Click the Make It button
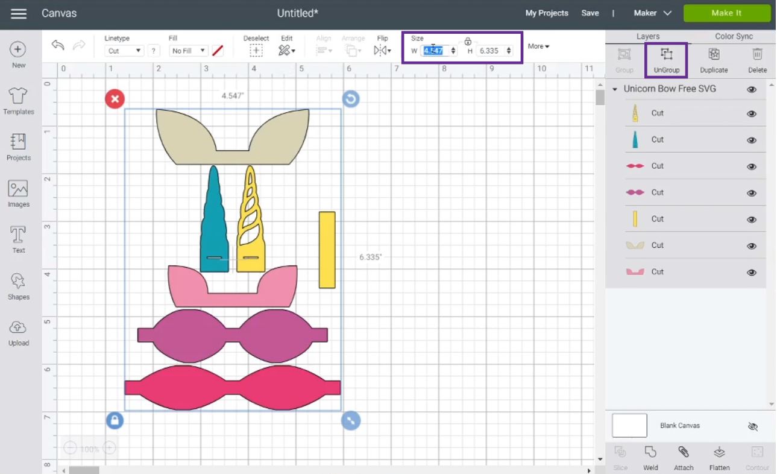 pos(727,13)
